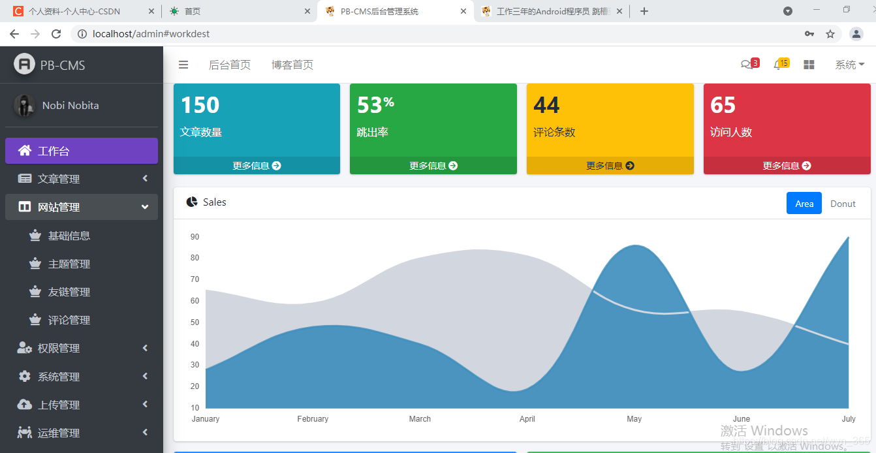Click the notifications bell showing 15
Screen dimensions: 876x453
[779, 64]
